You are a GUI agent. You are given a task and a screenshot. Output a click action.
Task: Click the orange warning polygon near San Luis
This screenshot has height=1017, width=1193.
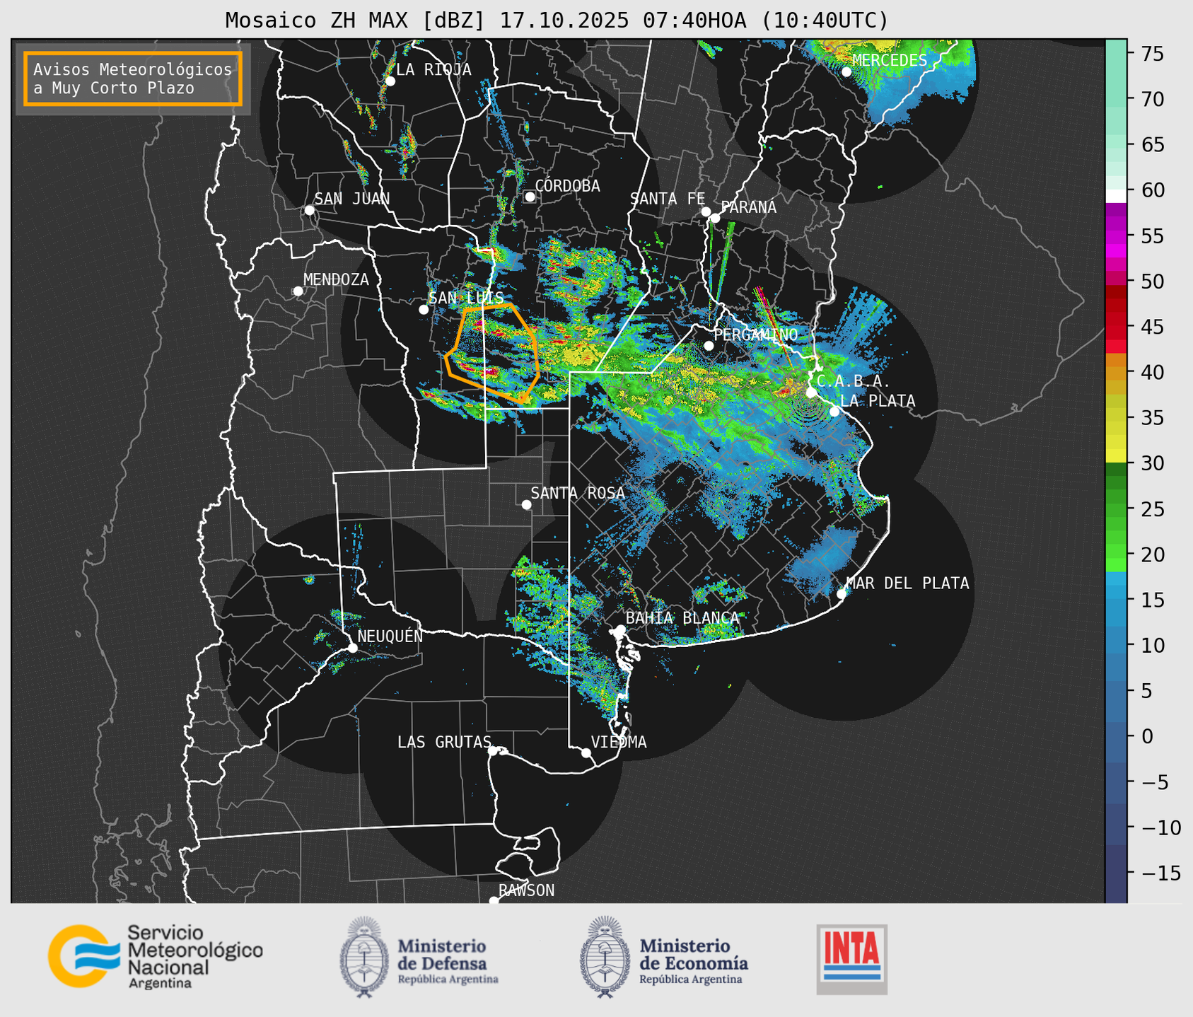pos(493,354)
